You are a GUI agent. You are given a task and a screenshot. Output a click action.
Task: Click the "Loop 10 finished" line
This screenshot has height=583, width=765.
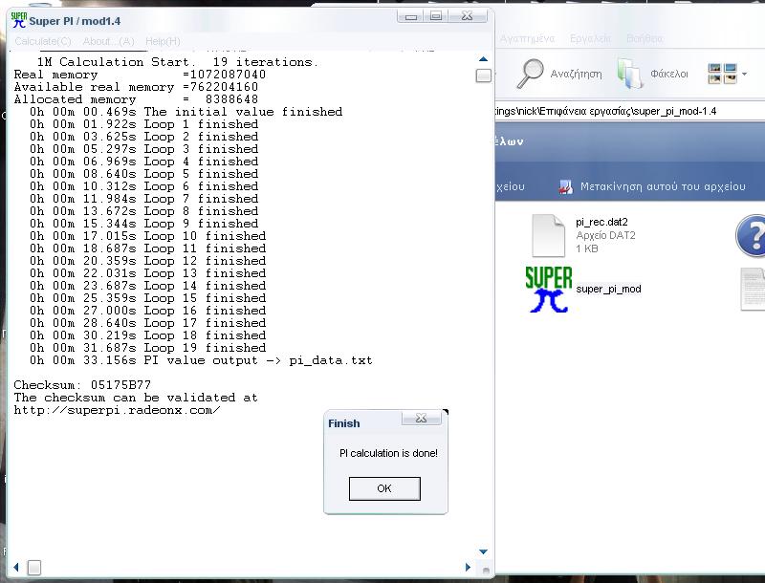pyautogui.click(x=147, y=236)
